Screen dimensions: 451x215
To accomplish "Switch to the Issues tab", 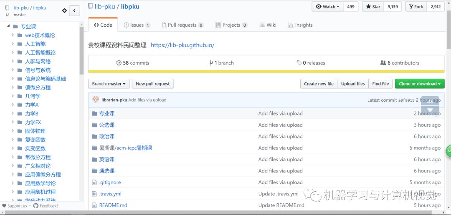I will (137, 25).
